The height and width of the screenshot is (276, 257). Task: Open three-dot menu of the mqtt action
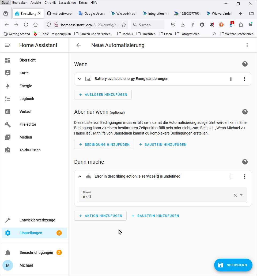pos(244,177)
